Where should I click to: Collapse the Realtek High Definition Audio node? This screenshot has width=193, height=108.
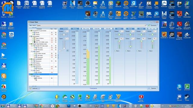click(x=30, y=44)
